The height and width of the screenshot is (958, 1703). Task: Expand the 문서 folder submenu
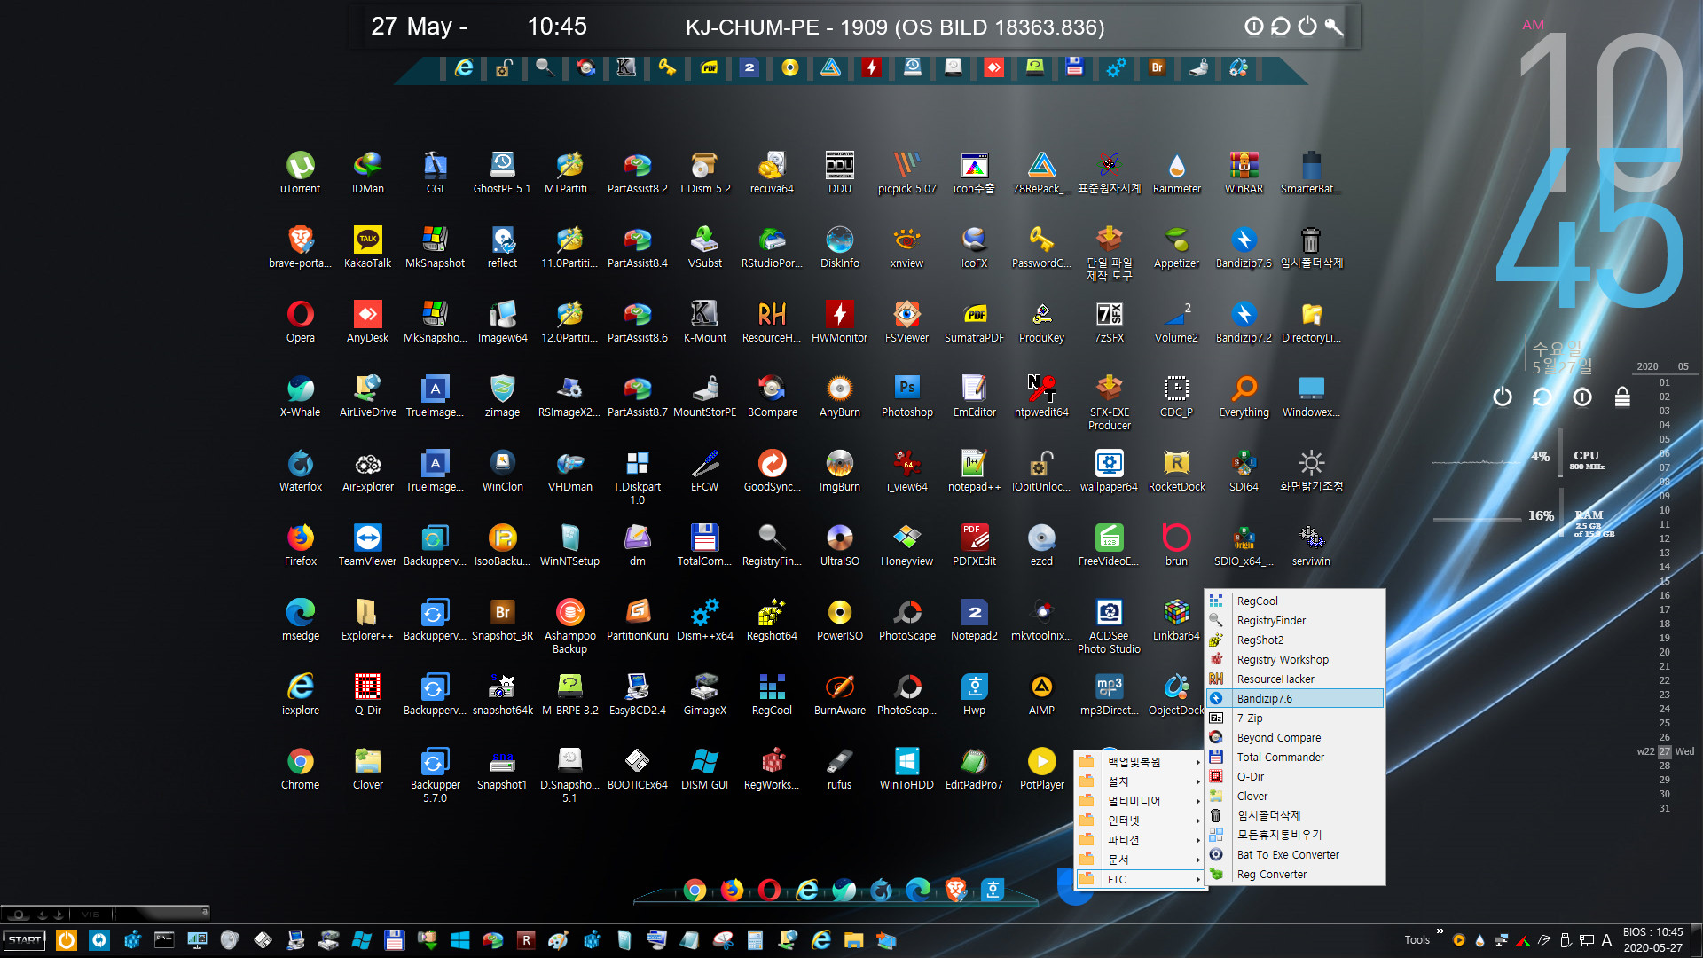tap(1140, 860)
